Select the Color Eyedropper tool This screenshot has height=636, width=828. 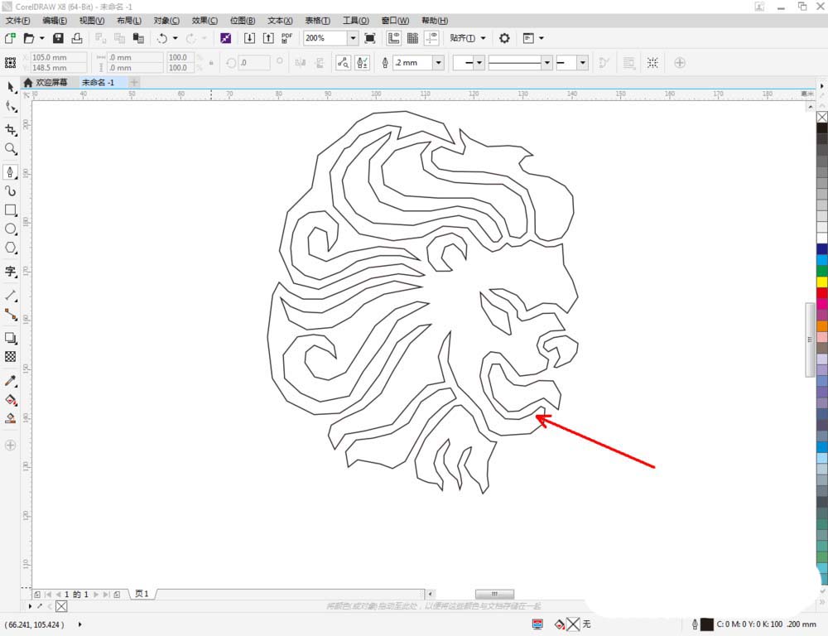click(x=11, y=381)
